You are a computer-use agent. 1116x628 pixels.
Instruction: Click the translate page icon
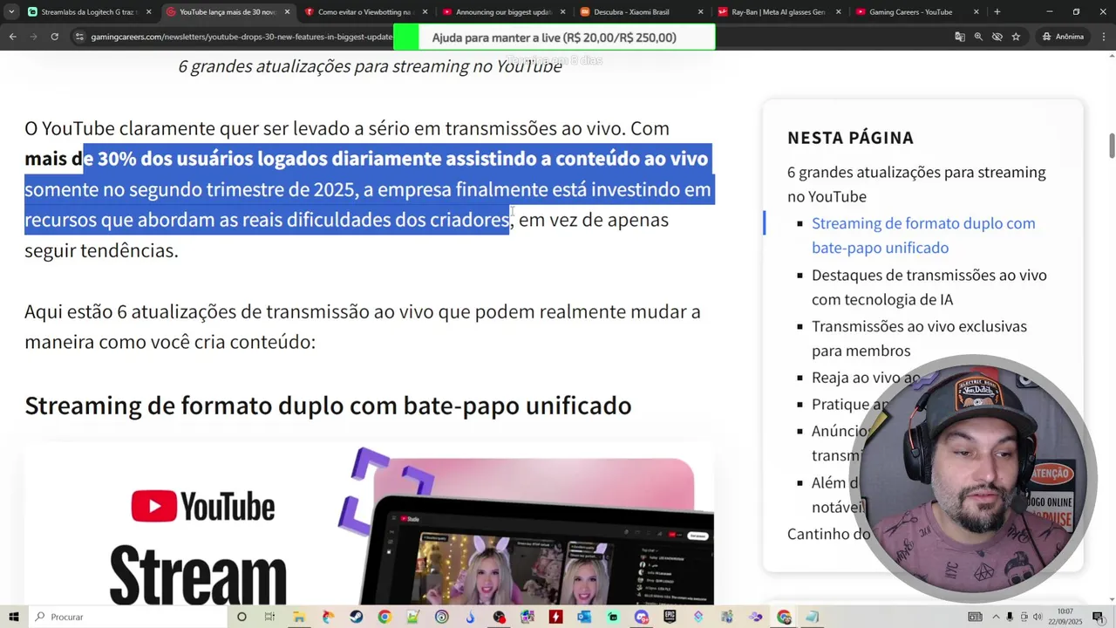[x=959, y=37]
